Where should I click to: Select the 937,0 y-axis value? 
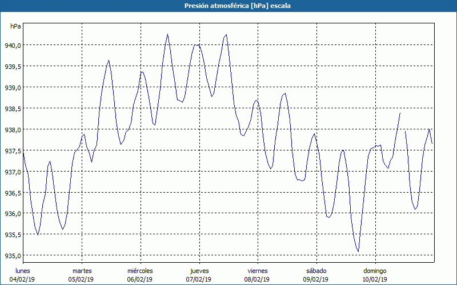click(13, 172)
